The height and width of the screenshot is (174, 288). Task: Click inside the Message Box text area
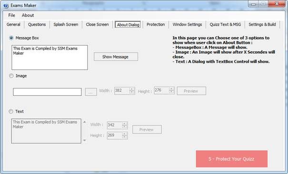pyautogui.click(x=50, y=58)
